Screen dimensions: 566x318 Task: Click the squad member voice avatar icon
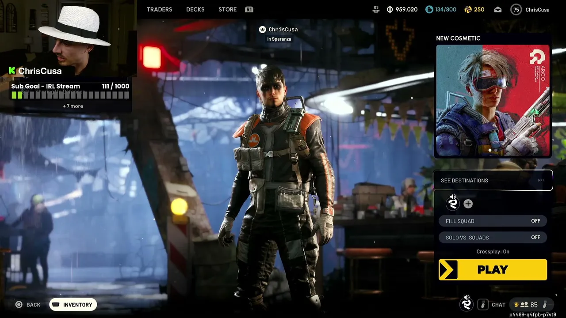[x=453, y=203]
